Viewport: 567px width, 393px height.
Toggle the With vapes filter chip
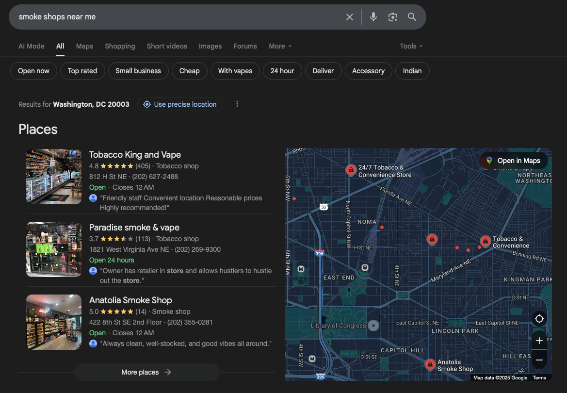click(235, 71)
